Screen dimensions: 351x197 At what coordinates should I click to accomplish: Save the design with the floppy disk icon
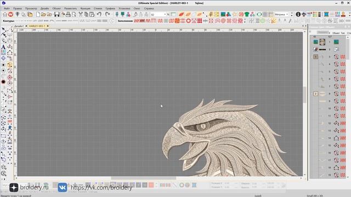pyautogui.click(x=56, y=15)
